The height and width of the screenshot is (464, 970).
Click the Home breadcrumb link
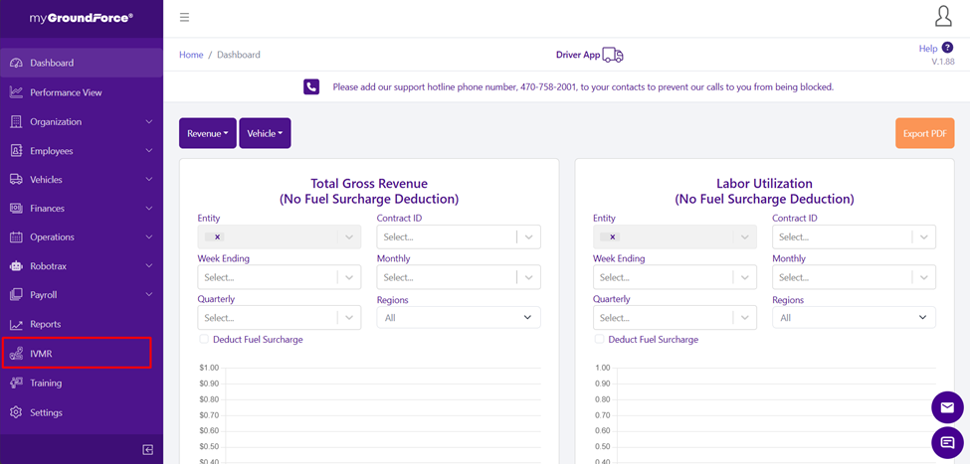point(191,55)
